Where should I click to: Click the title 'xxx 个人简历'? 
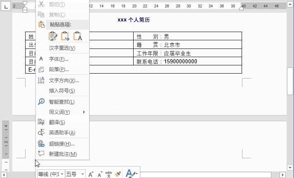point(134,20)
